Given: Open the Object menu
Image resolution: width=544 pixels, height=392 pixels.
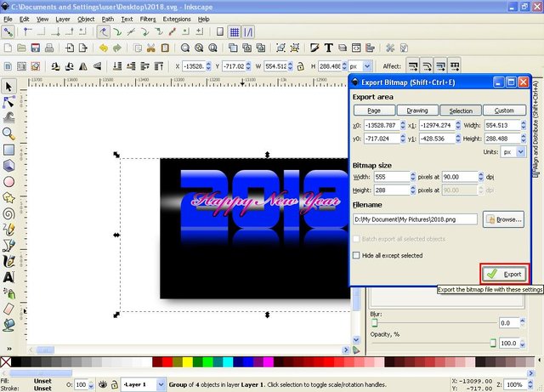Looking at the screenshot, I should click(86, 19).
